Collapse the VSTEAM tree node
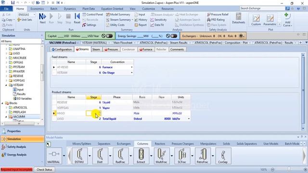 (6, 85)
